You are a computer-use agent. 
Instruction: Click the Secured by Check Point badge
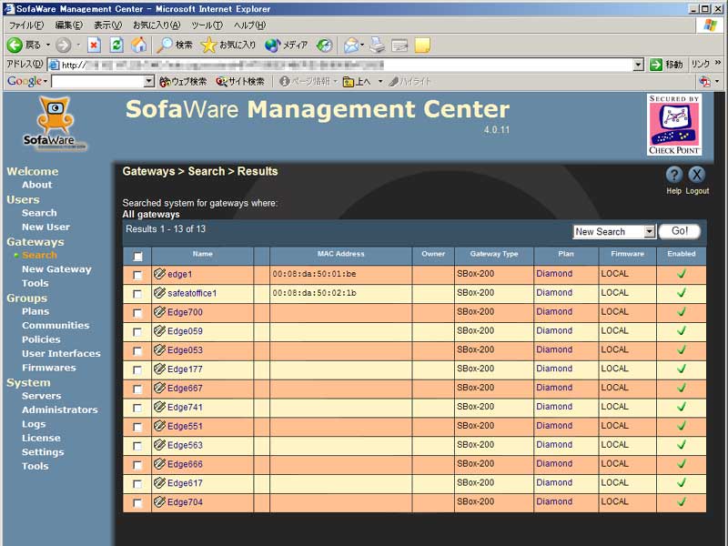pos(674,125)
